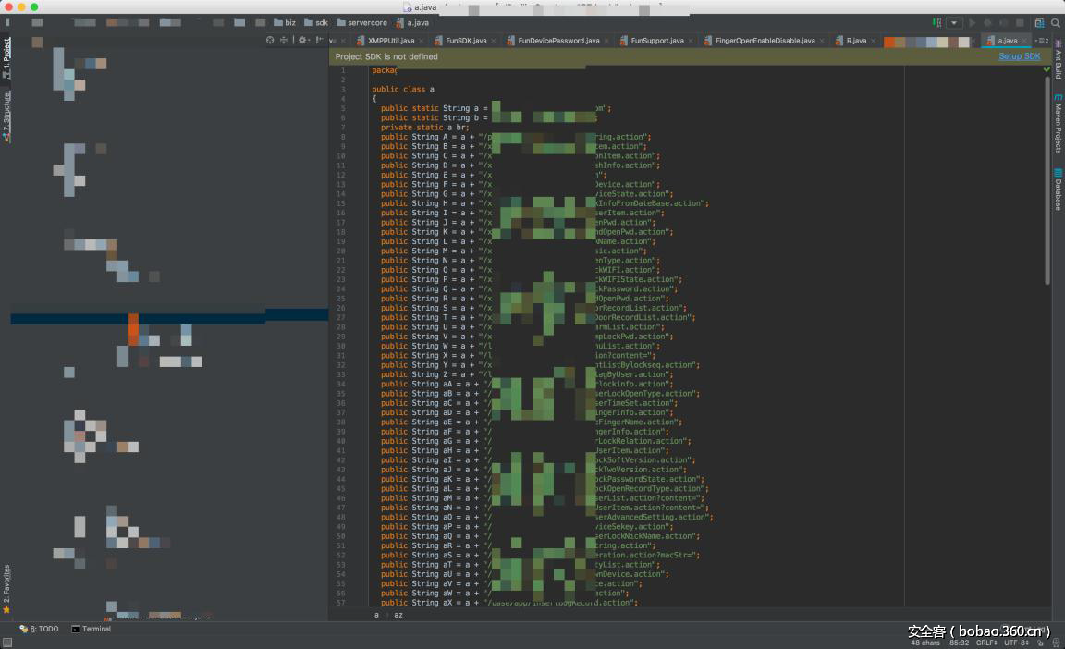Viewport: 1065px width, 649px height.
Task: Show the hidden editor tabs list
Action: [x=1043, y=41]
